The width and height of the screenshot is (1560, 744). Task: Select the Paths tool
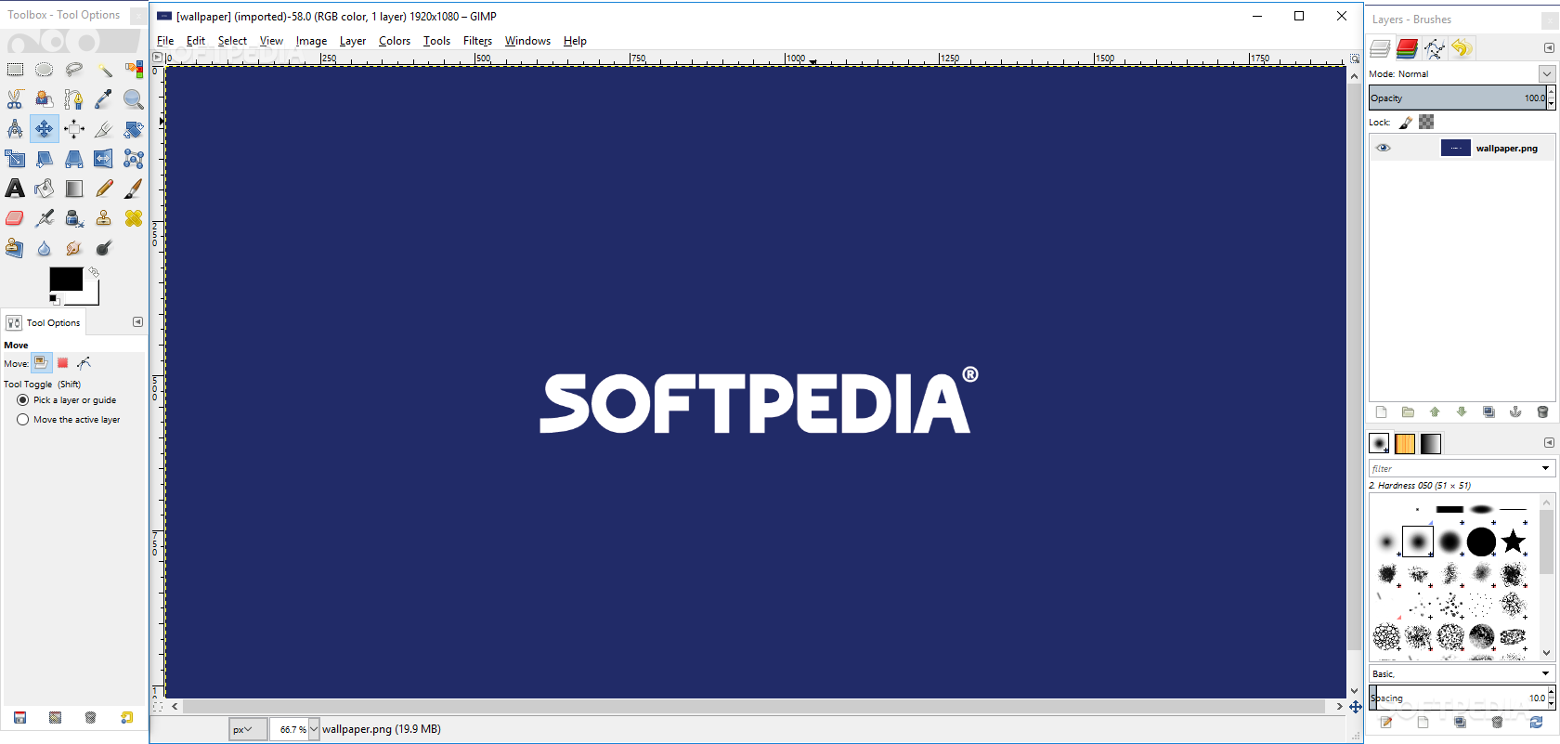74,99
